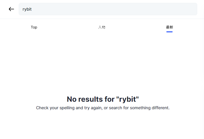Tap the active 最新 (Latest) tab label
This screenshot has width=204, height=139.
(169, 27)
